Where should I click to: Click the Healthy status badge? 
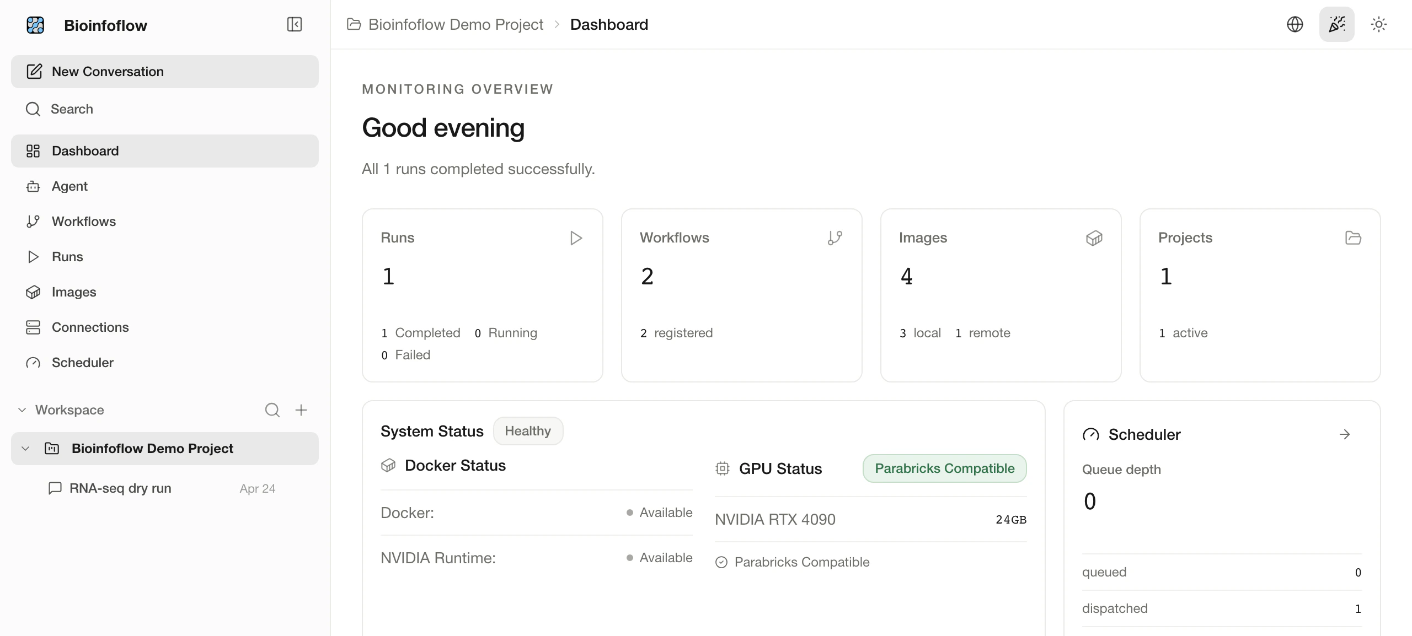tap(528, 431)
